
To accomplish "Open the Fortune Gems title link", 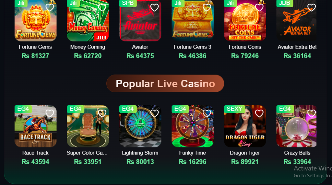I will coord(35,47).
